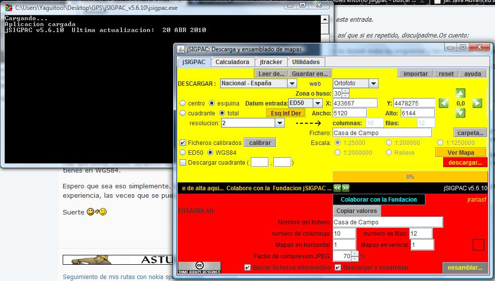Switch to the Utilidades tab
The image size is (495, 281).
tap(305, 62)
